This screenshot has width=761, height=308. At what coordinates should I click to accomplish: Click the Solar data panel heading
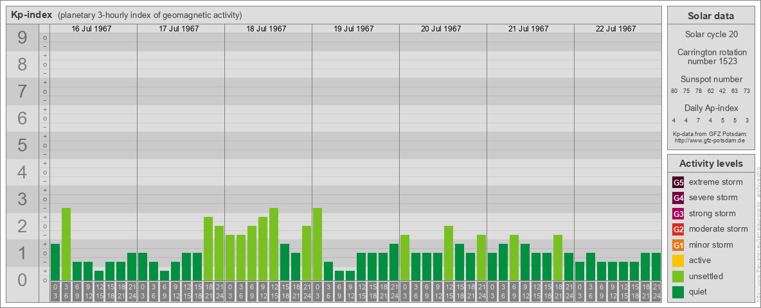tap(711, 16)
